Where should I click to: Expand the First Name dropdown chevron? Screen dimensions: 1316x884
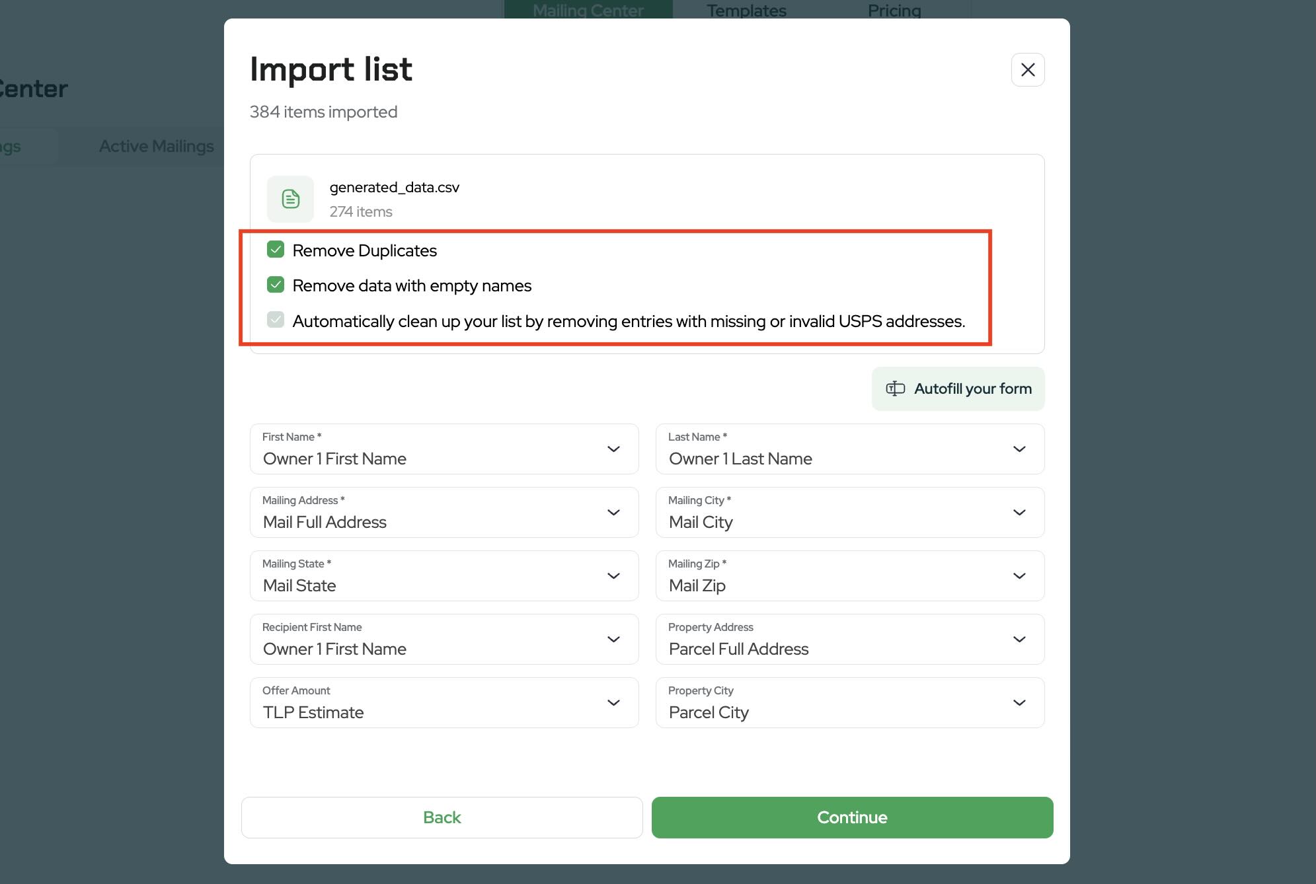tap(613, 449)
